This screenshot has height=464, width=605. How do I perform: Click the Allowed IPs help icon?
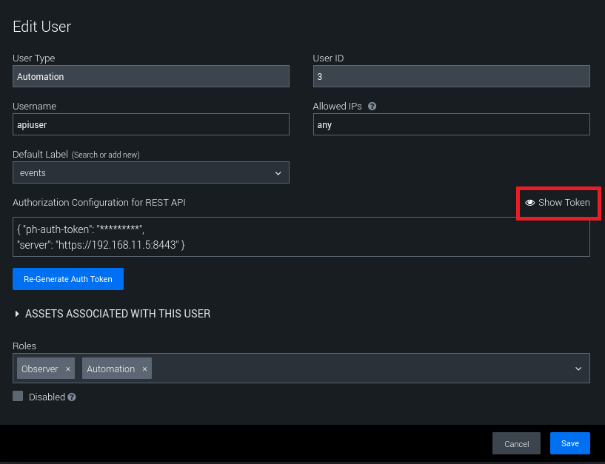click(372, 106)
